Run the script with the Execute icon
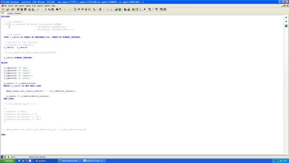 [x=100, y=9]
